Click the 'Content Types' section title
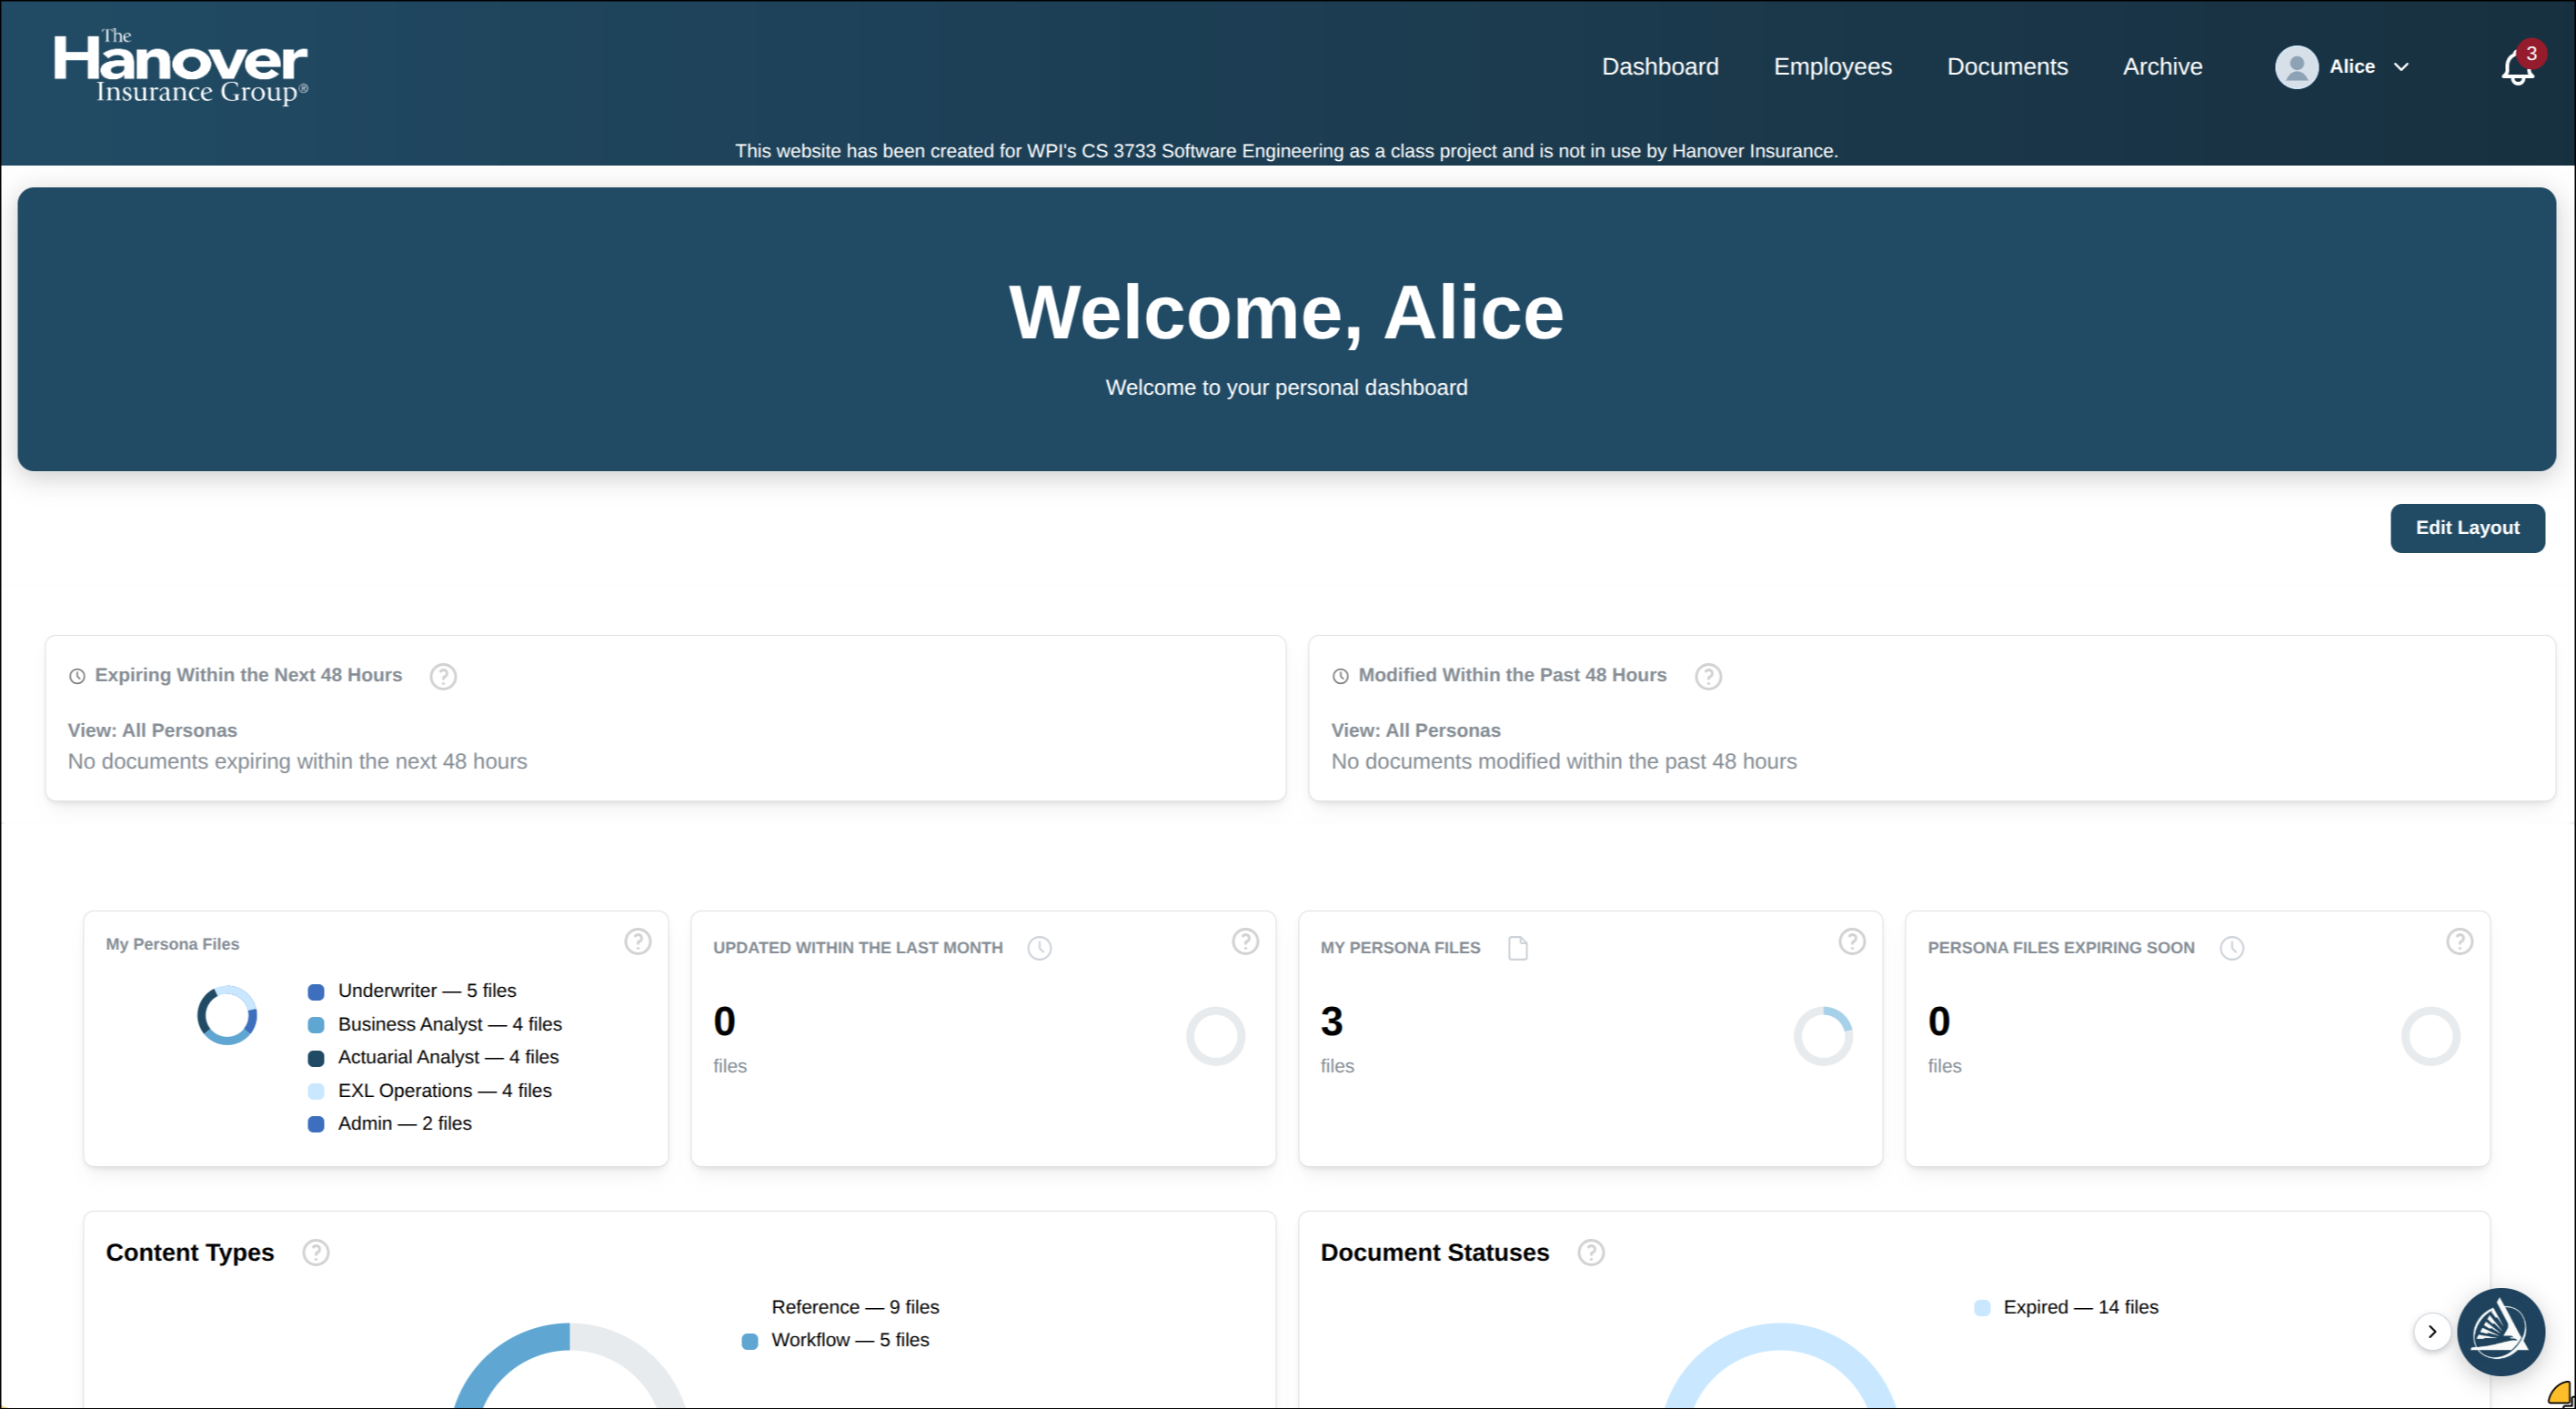2576x1409 pixels. pyautogui.click(x=189, y=1252)
